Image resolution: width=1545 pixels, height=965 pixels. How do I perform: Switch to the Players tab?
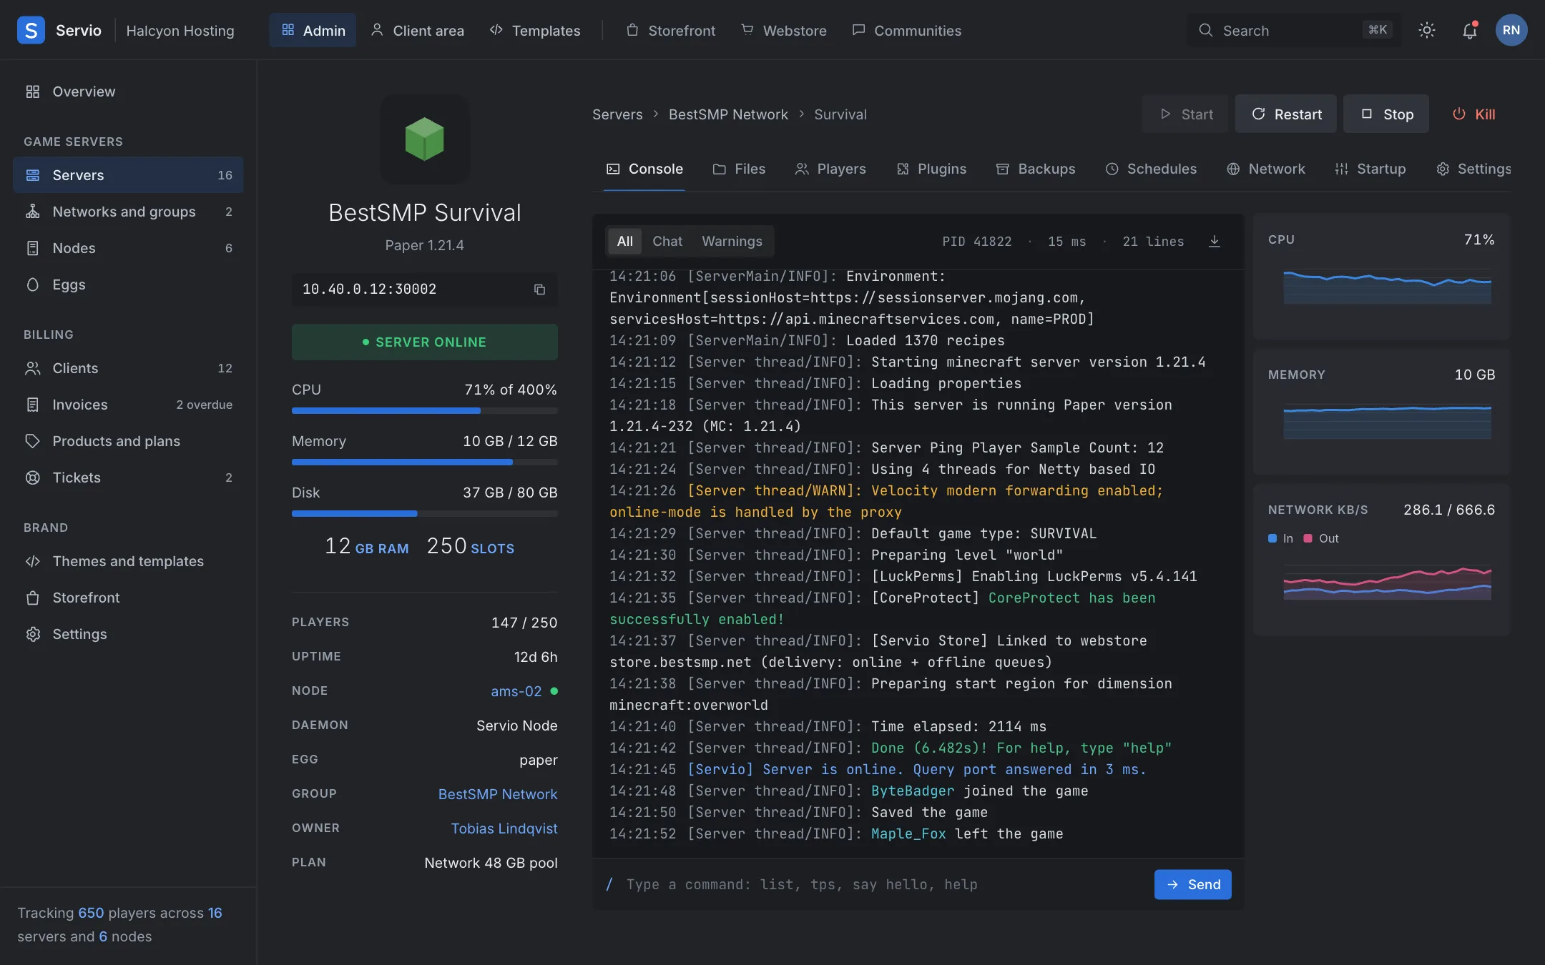tap(830, 169)
